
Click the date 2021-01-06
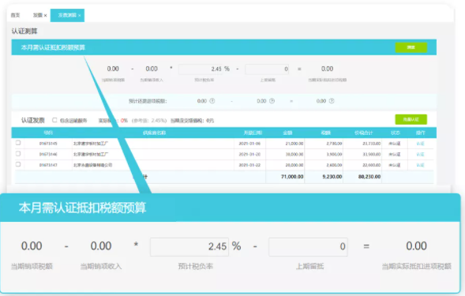tap(249, 144)
